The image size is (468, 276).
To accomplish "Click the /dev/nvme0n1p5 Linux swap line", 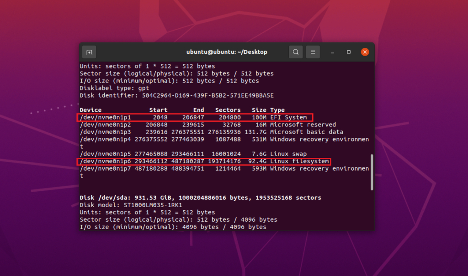I will click(x=183, y=154).
